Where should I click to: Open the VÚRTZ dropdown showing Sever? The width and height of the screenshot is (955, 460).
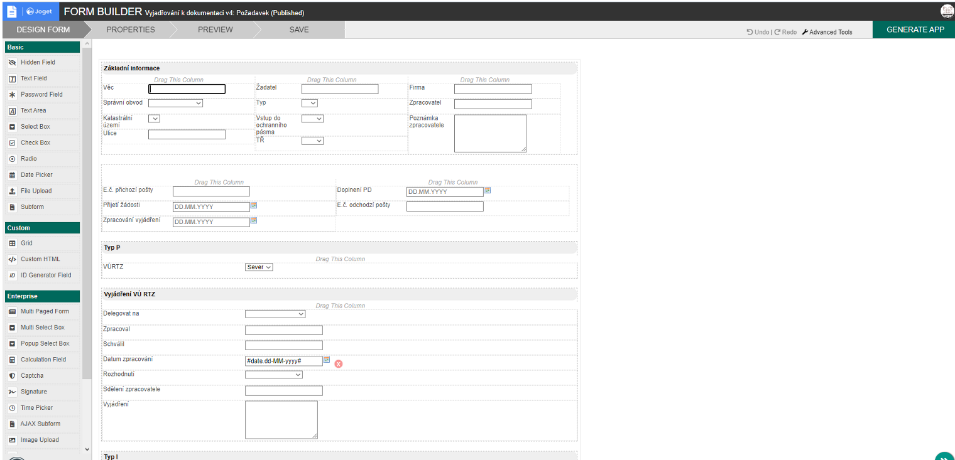pos(258,266)
